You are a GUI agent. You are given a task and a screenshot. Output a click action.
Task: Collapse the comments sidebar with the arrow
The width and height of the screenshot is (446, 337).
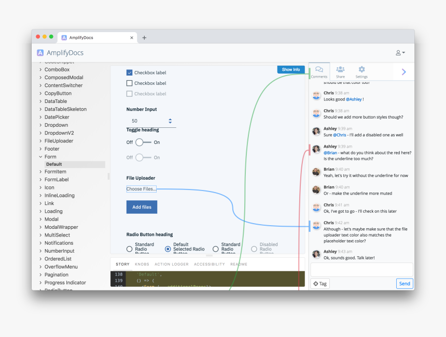403,72
